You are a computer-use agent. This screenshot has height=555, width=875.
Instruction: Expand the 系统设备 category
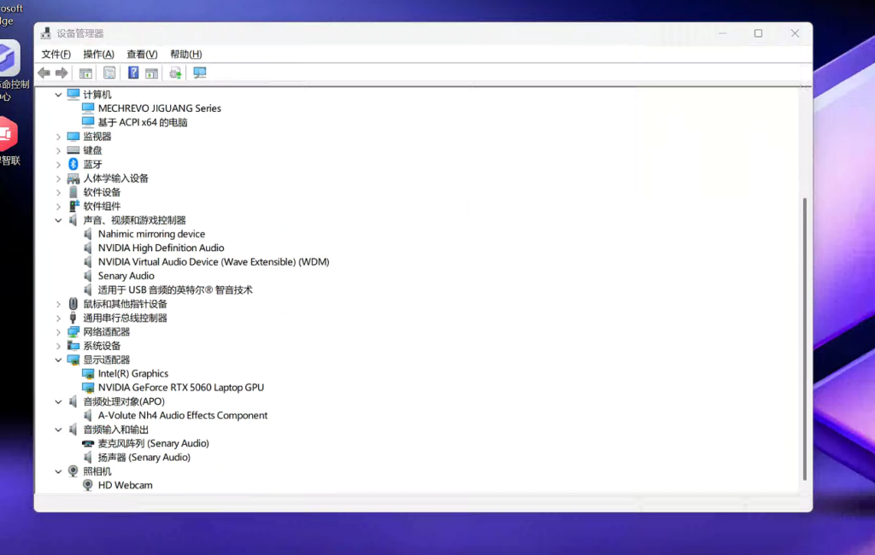pyautogui.click(x=58, y=345)
